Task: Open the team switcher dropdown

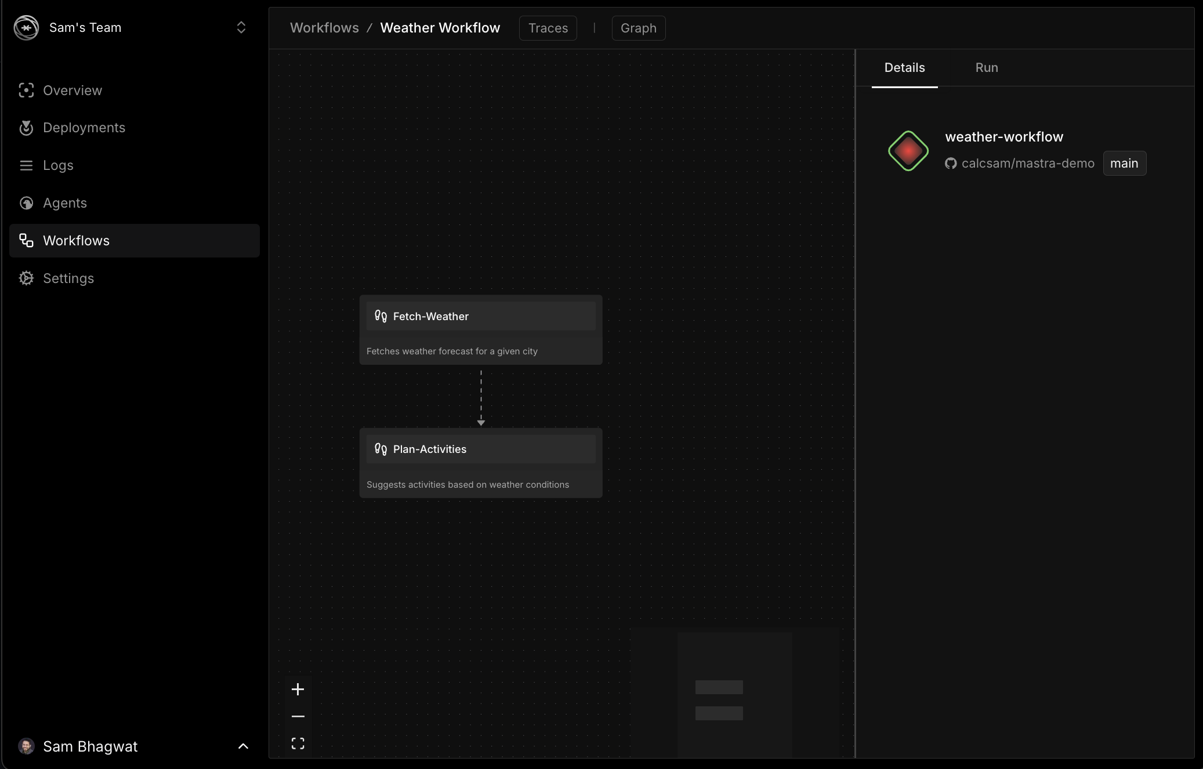Action: [x=241, y=27]
